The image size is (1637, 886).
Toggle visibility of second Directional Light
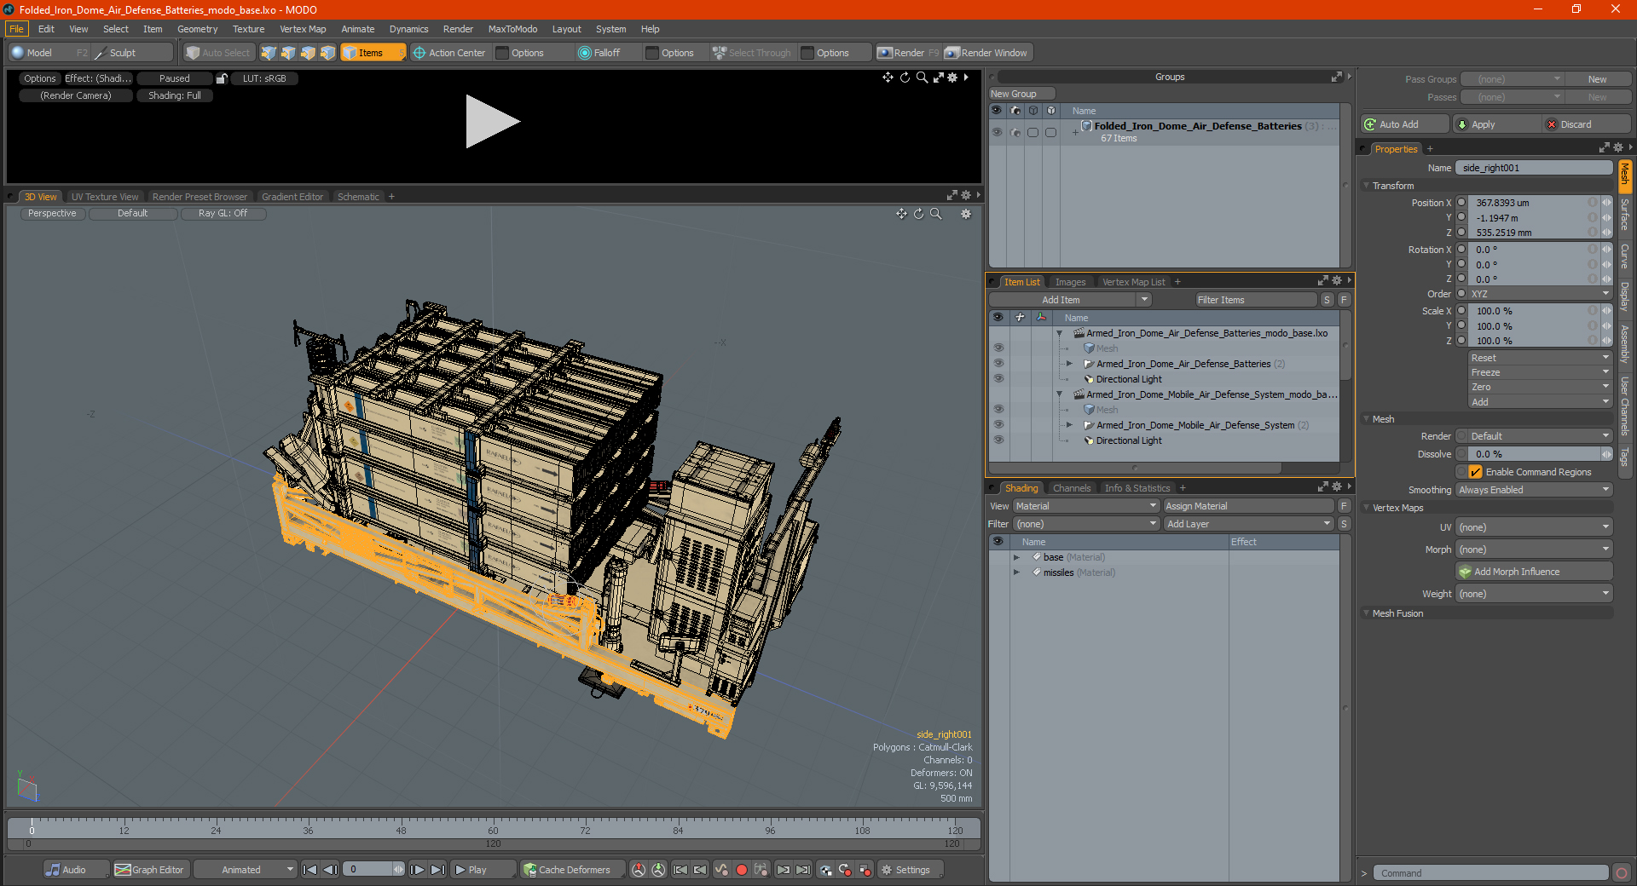(x=998, y=440)
